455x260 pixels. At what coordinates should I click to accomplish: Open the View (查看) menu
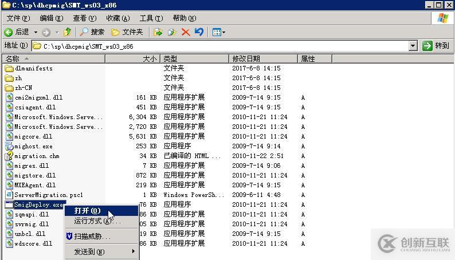click(84, 18)
